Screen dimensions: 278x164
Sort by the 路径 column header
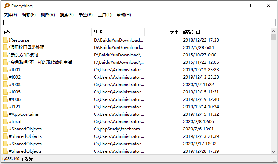click(118, 32)
